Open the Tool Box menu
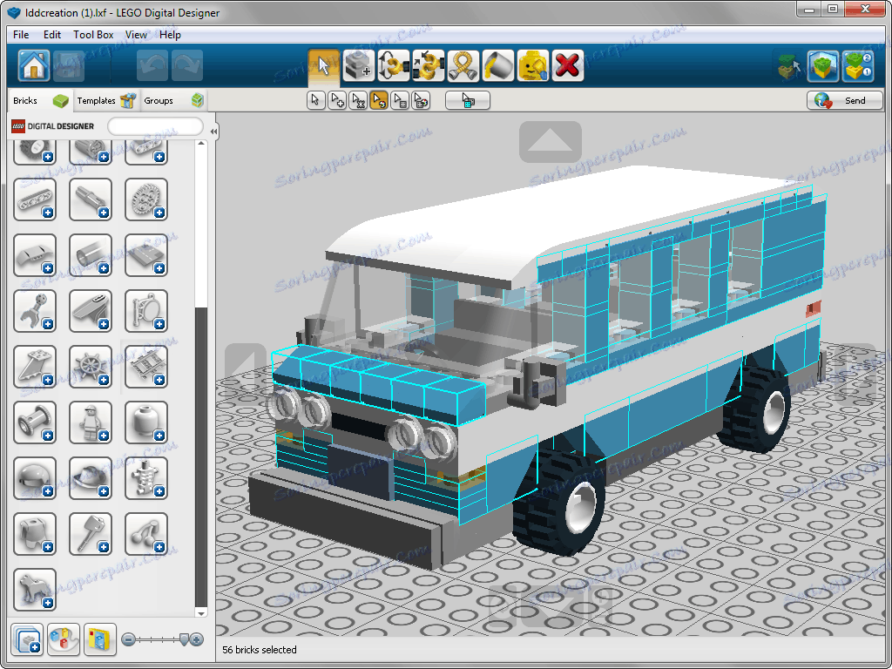This screenshot has width=892, height=669. [93, 35]
